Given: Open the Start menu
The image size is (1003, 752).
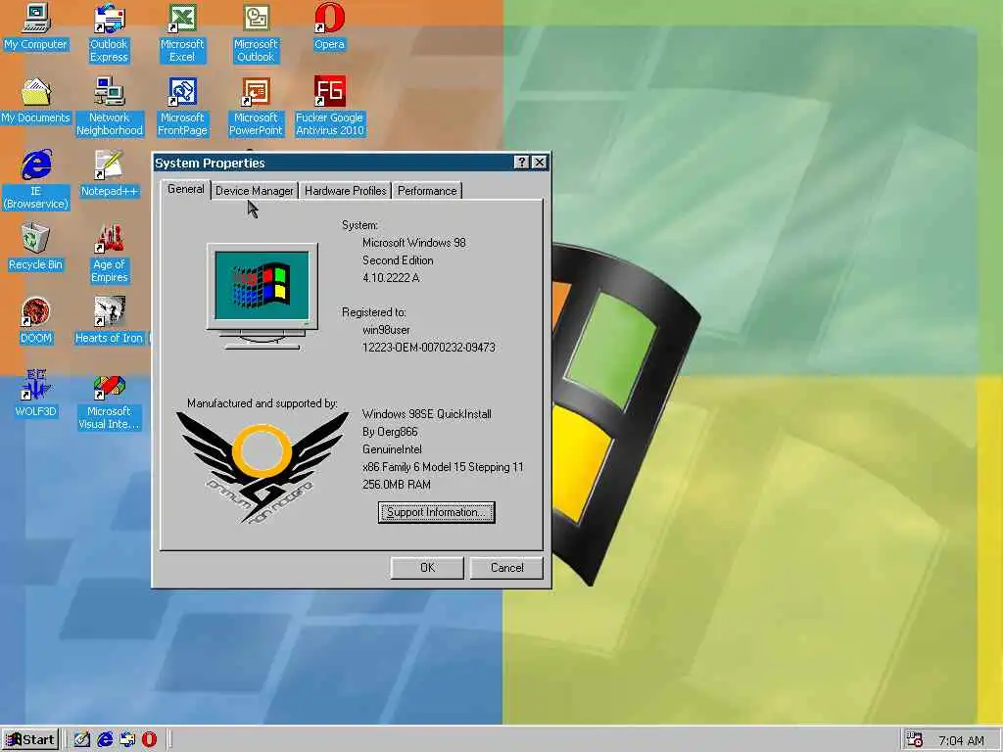Looking at the screenshot, I should [30, 740].
